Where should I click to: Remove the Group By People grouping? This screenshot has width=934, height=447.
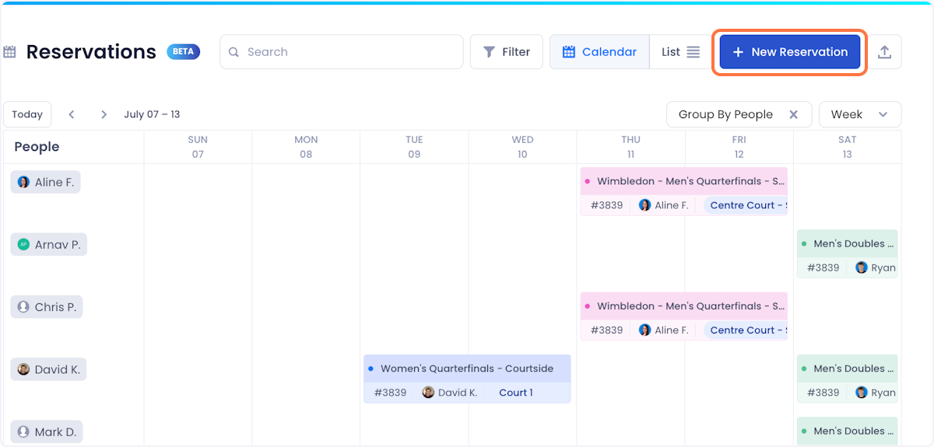(794, 114)
